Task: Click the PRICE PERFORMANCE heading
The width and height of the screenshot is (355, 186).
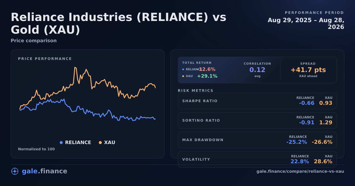Action: click(45, 59)
